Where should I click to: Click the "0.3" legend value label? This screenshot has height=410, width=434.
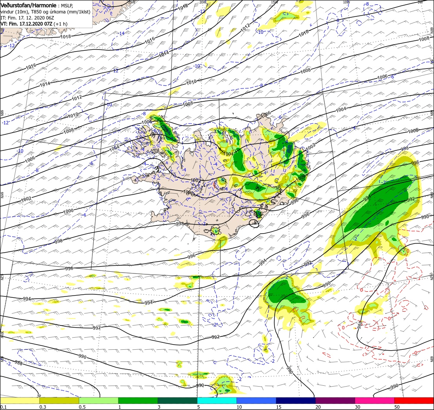point(43,407)
